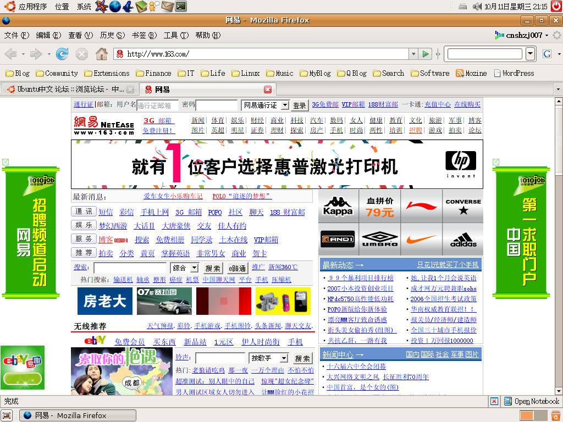563x422 pixels.
Task: Click the red X status bar icon
Action: 494,401
